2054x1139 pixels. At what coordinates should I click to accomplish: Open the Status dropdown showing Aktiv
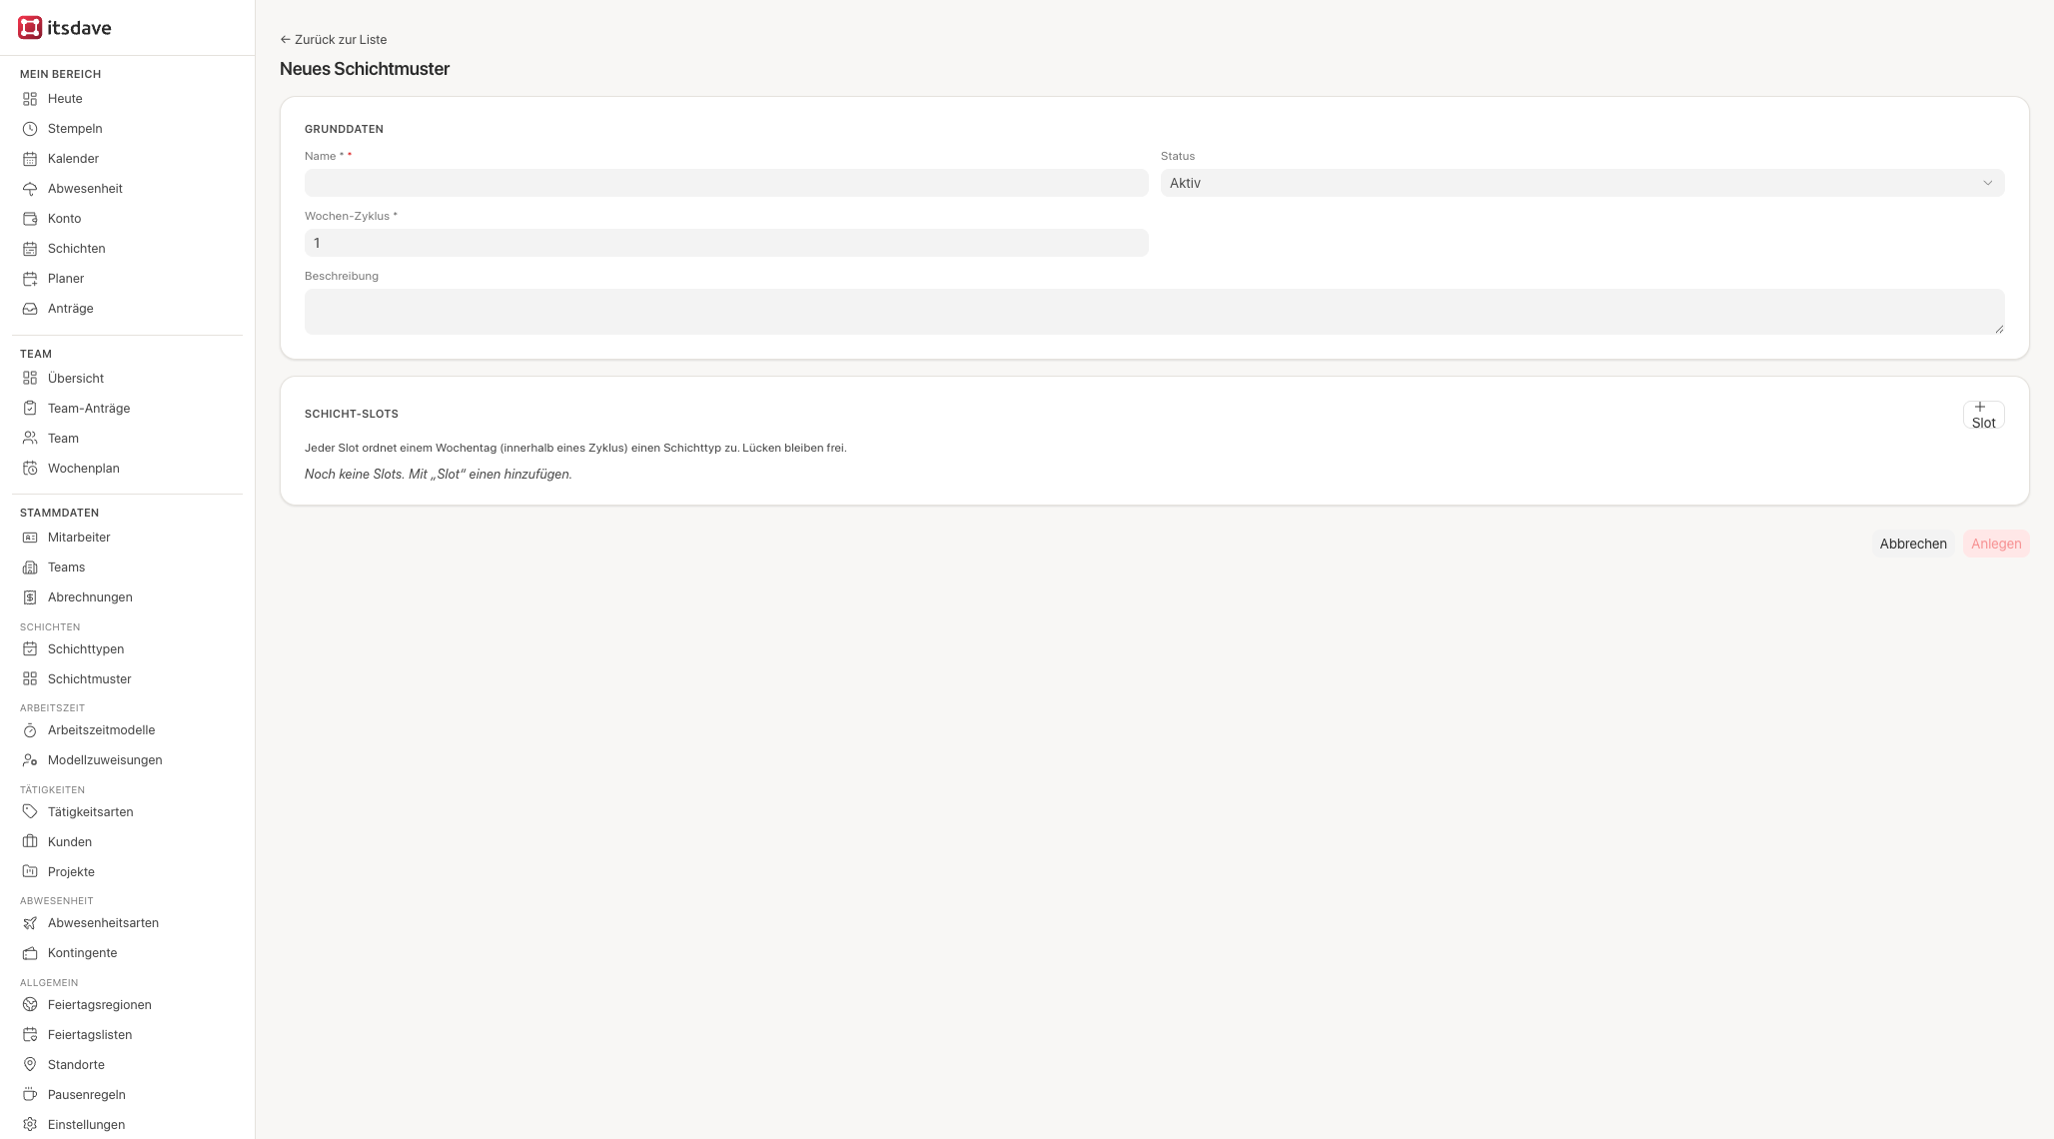pyautogui.click(x=1582, y=183)
